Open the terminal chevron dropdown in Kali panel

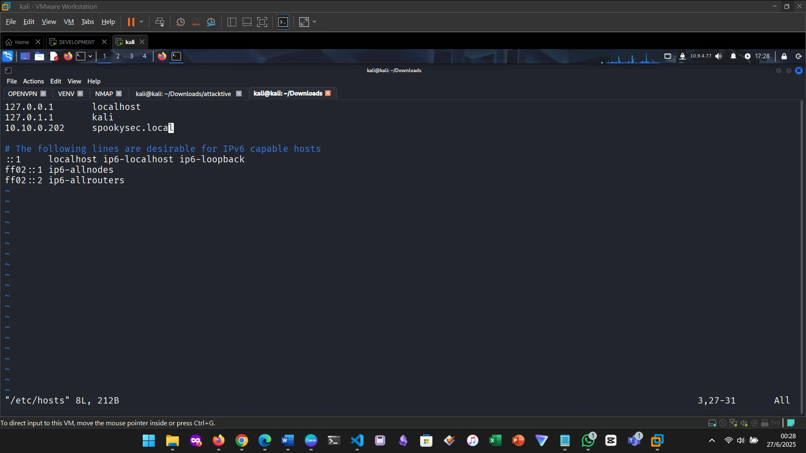[x=89, y=56]
